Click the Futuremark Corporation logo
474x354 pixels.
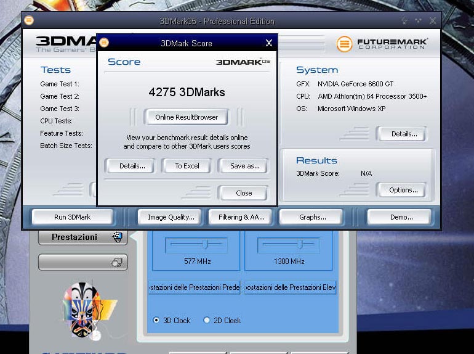(x=382, y=44)
